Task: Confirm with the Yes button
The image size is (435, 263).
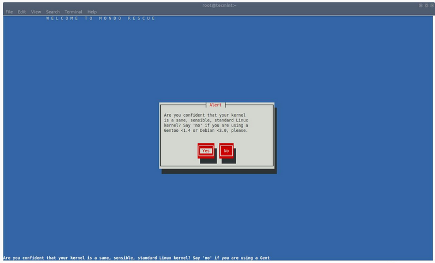Action: pos(206,151)
